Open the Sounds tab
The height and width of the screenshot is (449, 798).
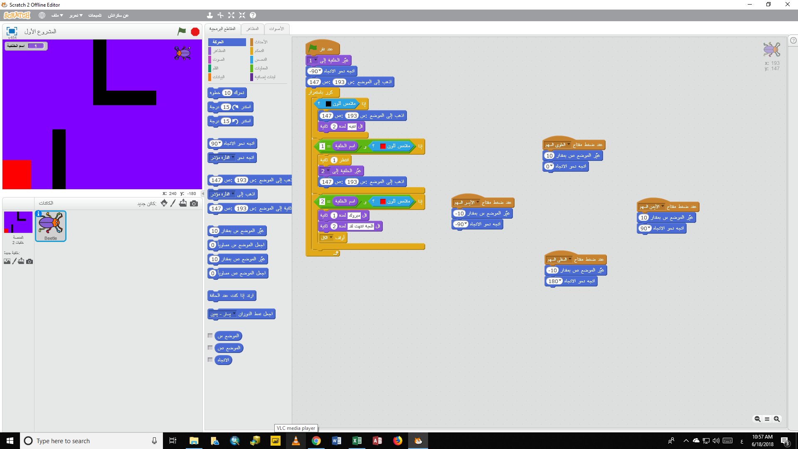[x=276, y=29]
